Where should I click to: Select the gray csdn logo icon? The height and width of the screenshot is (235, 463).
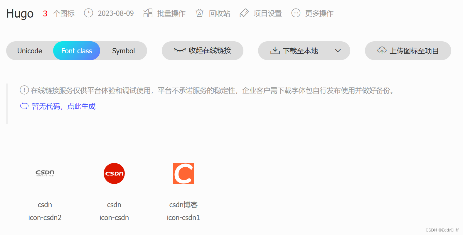pyautogui.click(x=45, y=173)
